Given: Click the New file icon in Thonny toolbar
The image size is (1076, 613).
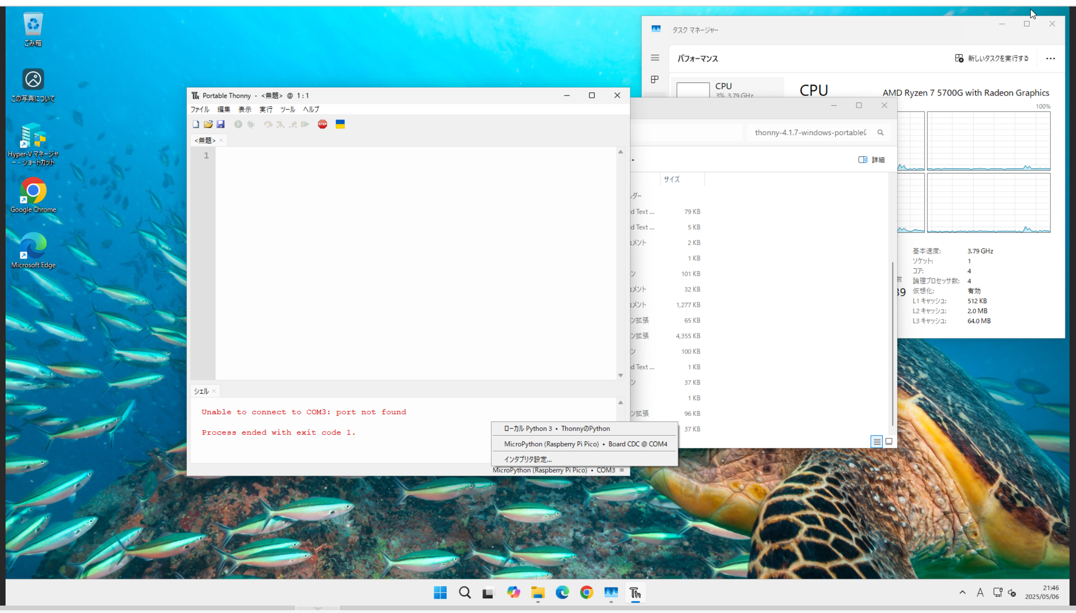Looking at the screenshot, I should [196, 124].
